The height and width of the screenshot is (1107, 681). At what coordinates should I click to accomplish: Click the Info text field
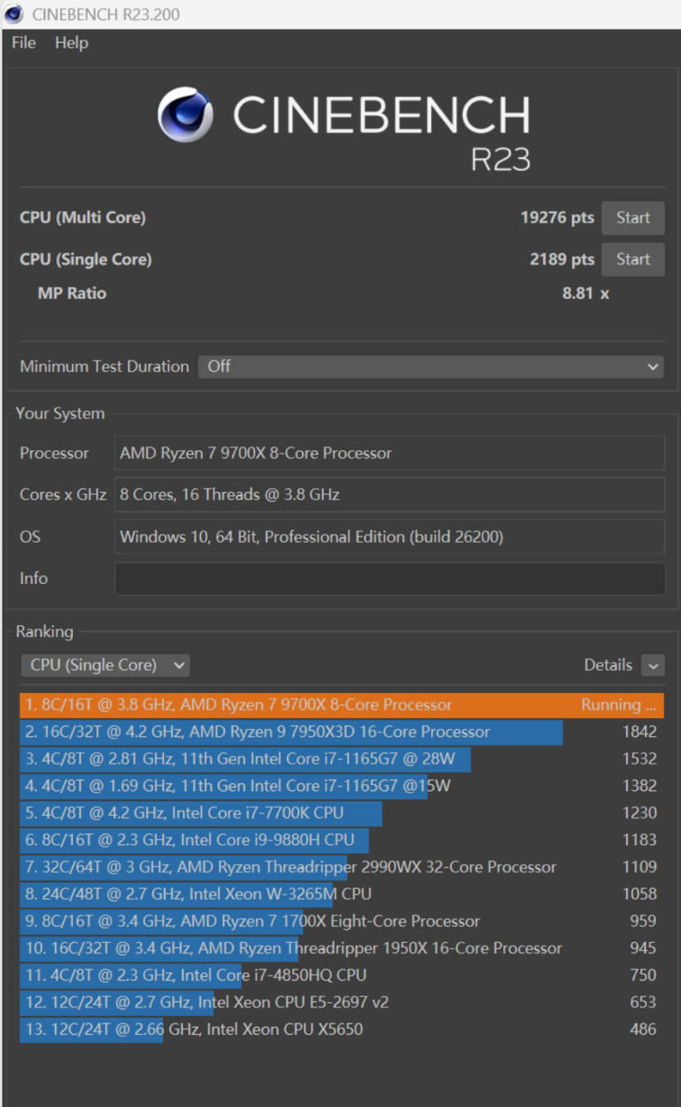390,578
